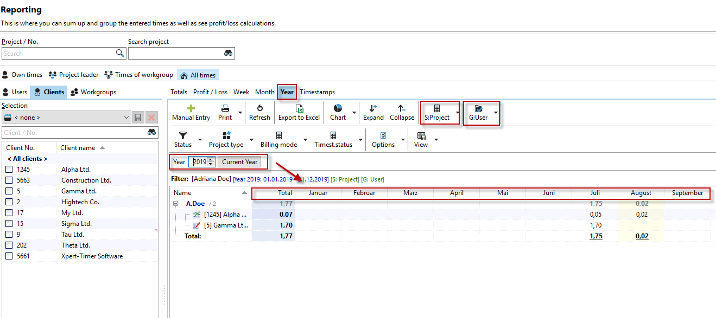Export the report to Excel
The height and width of the screenshot is (318, 716).
coord(299,113)
